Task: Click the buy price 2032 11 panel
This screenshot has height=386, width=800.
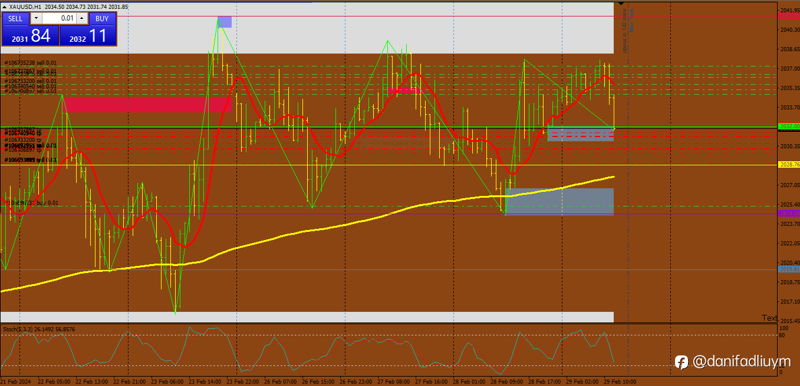Action: point(88,35)
